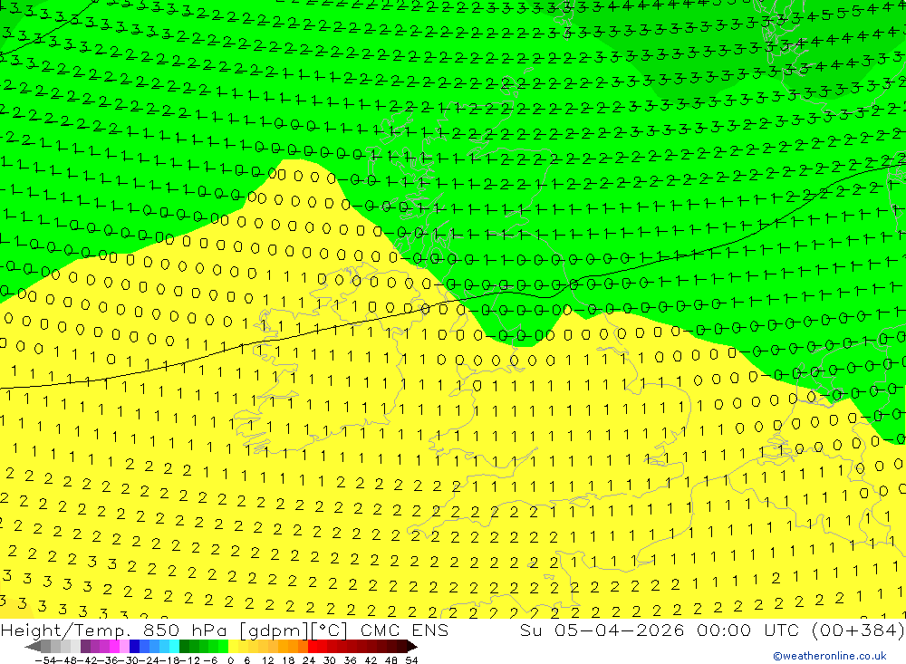
Task: Click the gray left arrow end of color scale
Action: coord(33,646)
